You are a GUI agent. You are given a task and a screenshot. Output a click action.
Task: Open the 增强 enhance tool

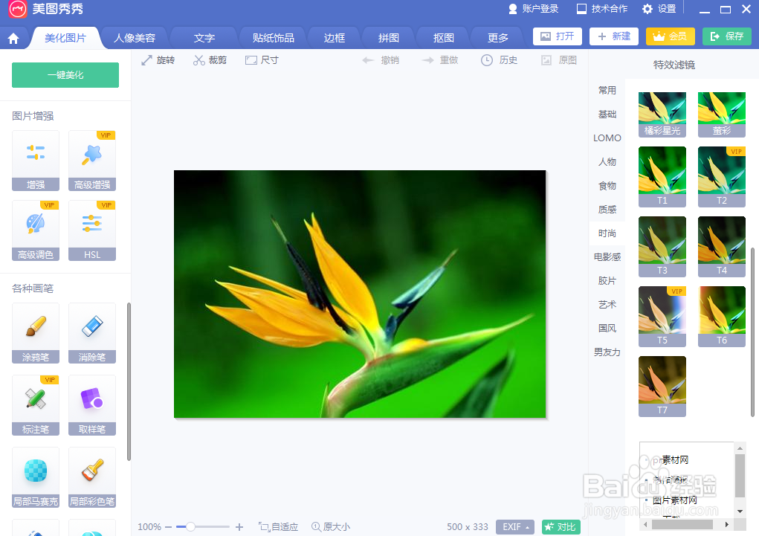tap(36, 161)
